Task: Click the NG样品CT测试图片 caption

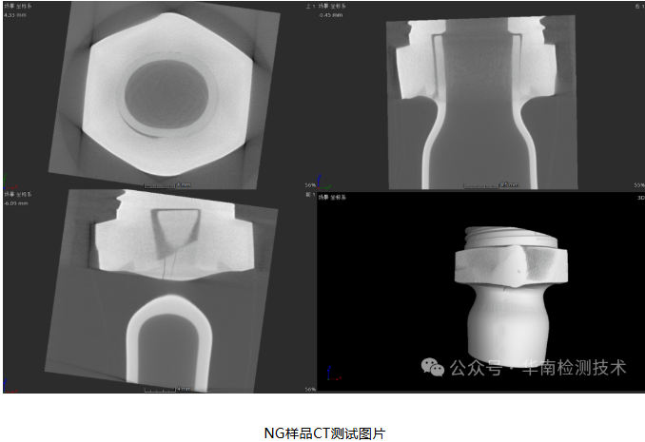Action: point(324,433)
